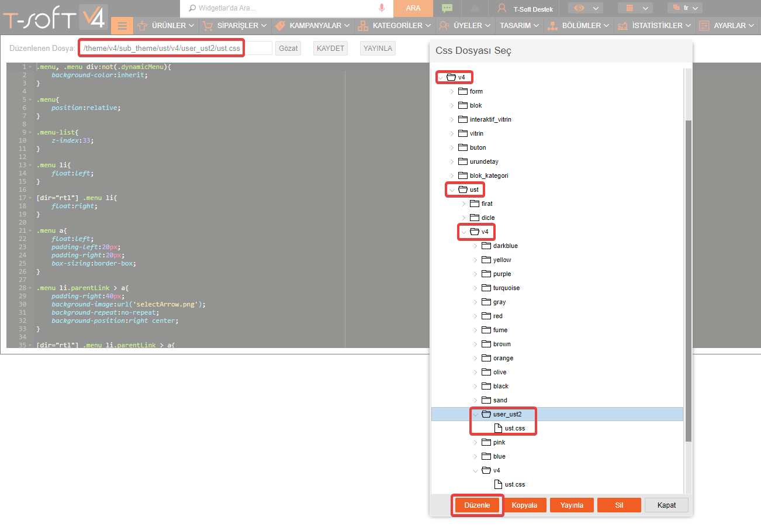
Task: Select the sand folder icon
Action: pyautogui.click(x=486, y=400)
